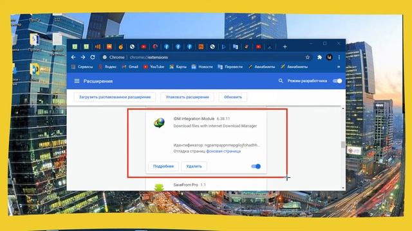412x231 pixels.
Task: Click the IDM Integration Module name text
Action: click(x=194, y=119)
